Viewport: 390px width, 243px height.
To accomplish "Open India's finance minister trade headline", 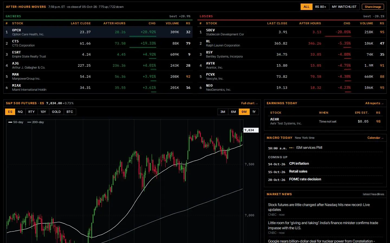I will click(323, 225).
